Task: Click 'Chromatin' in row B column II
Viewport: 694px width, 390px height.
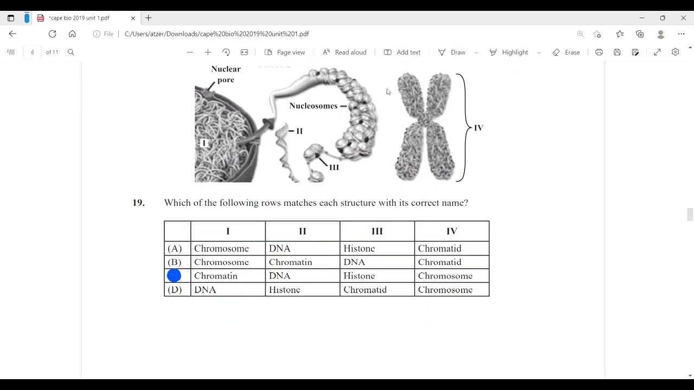Action: point(291,262)
